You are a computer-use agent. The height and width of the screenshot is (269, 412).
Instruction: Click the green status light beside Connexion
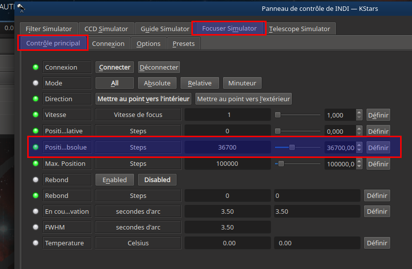(36, 67)
